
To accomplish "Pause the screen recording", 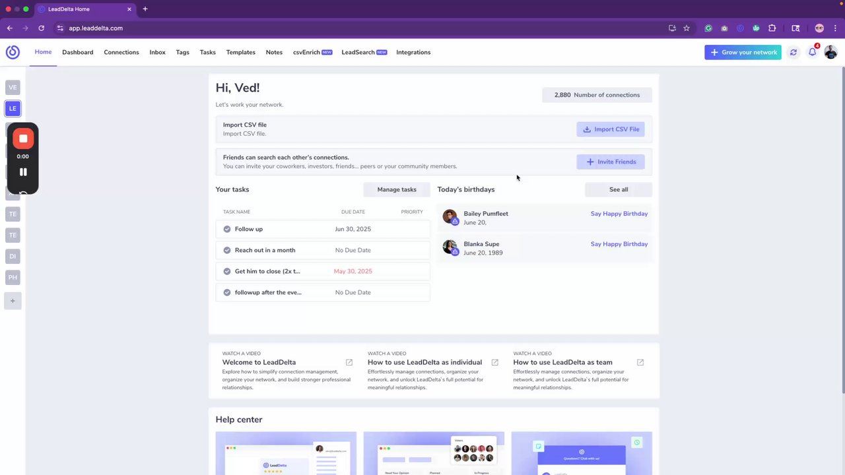I will pos(23,172).
